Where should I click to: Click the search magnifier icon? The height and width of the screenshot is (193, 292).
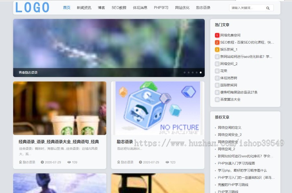point(268,8)
